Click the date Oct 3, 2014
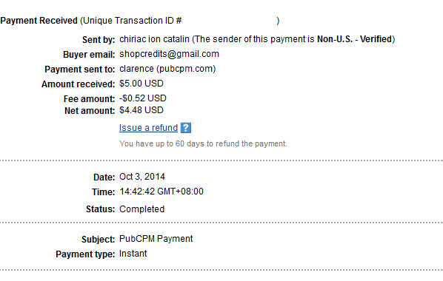 point(142,177)
